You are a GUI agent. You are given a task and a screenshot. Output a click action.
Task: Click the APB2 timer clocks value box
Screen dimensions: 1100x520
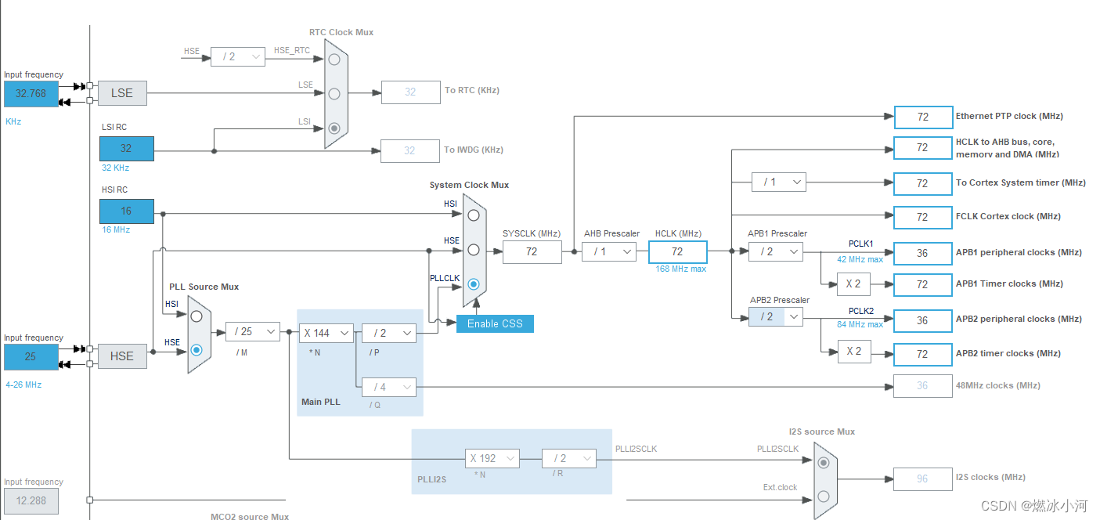(923, 354)
